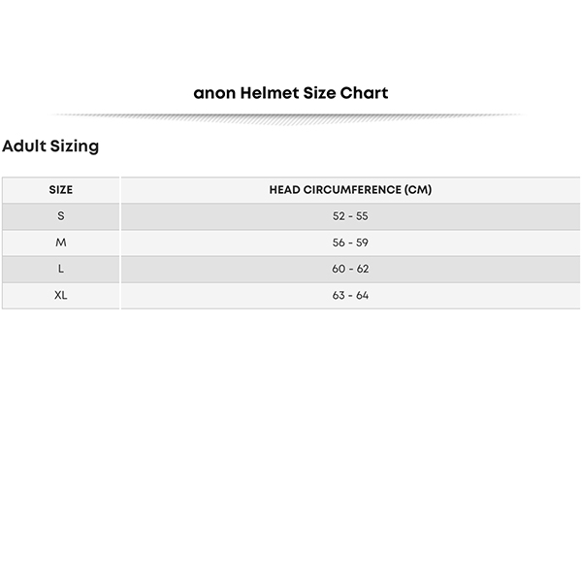Click the 52 - 55 circumference value

[350, 216]
